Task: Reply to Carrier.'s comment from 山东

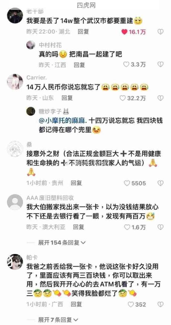Action: tap(67, 98)
